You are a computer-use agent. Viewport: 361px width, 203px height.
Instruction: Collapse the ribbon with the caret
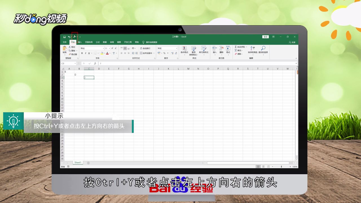[x=296, y=58]
